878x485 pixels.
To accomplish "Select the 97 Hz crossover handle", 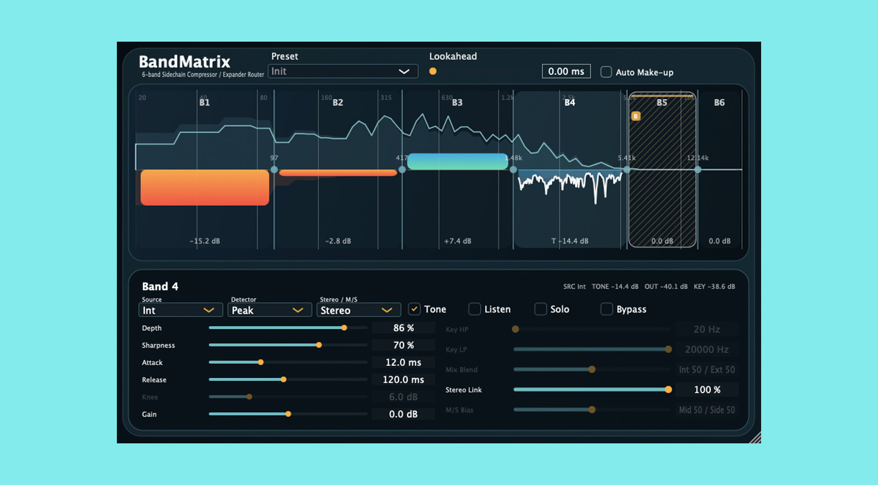I will (x=274, y=169).
